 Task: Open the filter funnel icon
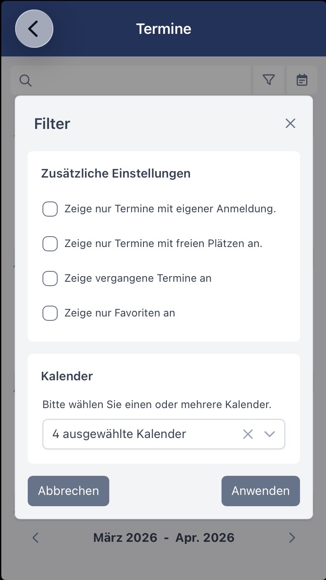pos(269,80)
